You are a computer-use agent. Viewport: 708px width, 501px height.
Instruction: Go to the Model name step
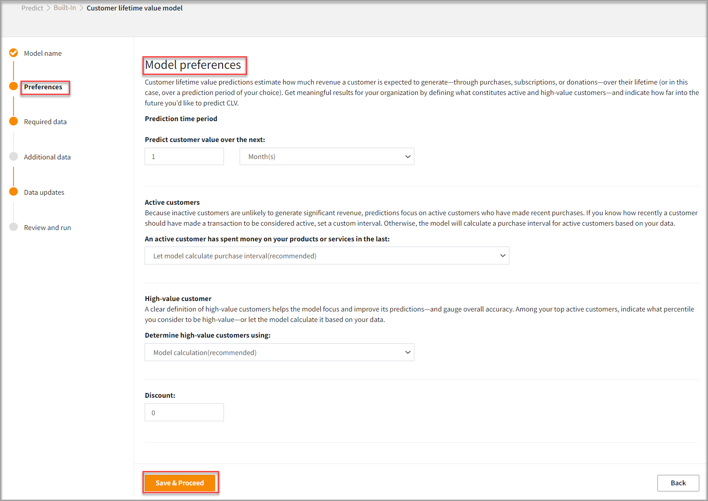pyautogui.click(x=43, y=53)
